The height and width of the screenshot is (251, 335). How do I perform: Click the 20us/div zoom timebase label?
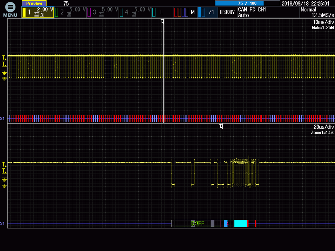click(322, 127)
